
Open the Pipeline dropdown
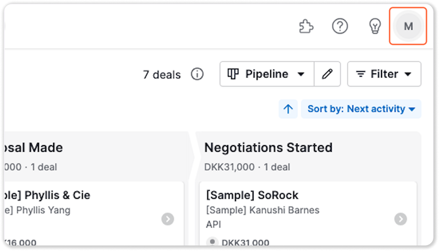(x=267, y=74)
